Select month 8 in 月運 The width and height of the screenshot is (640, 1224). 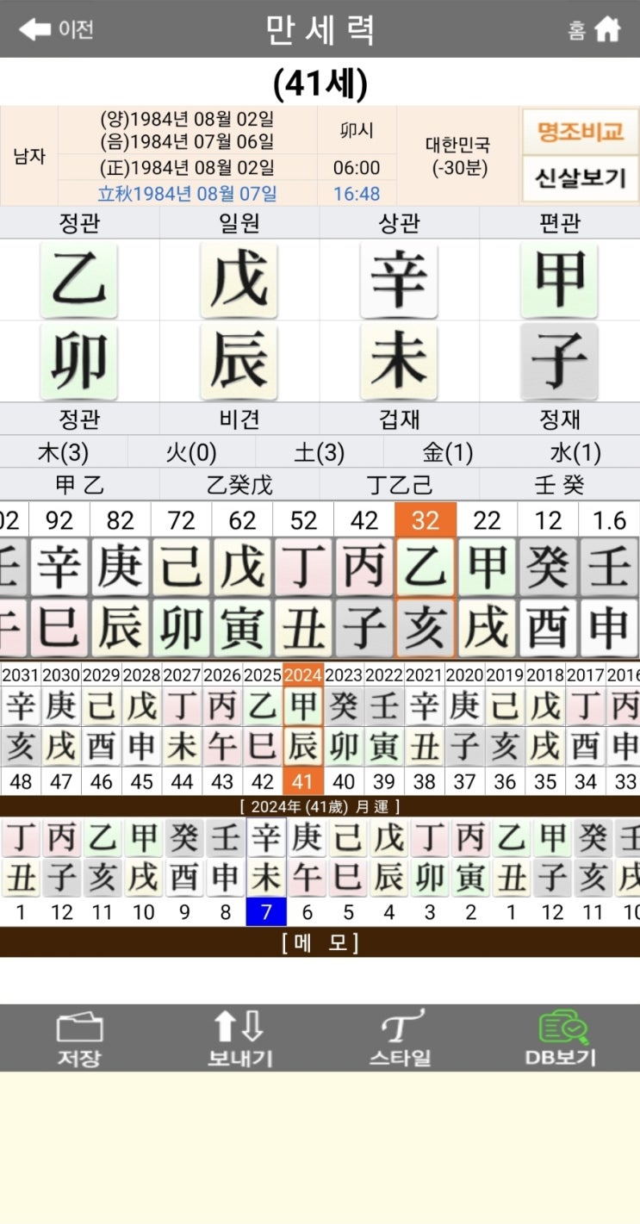[x=225, y=912]
